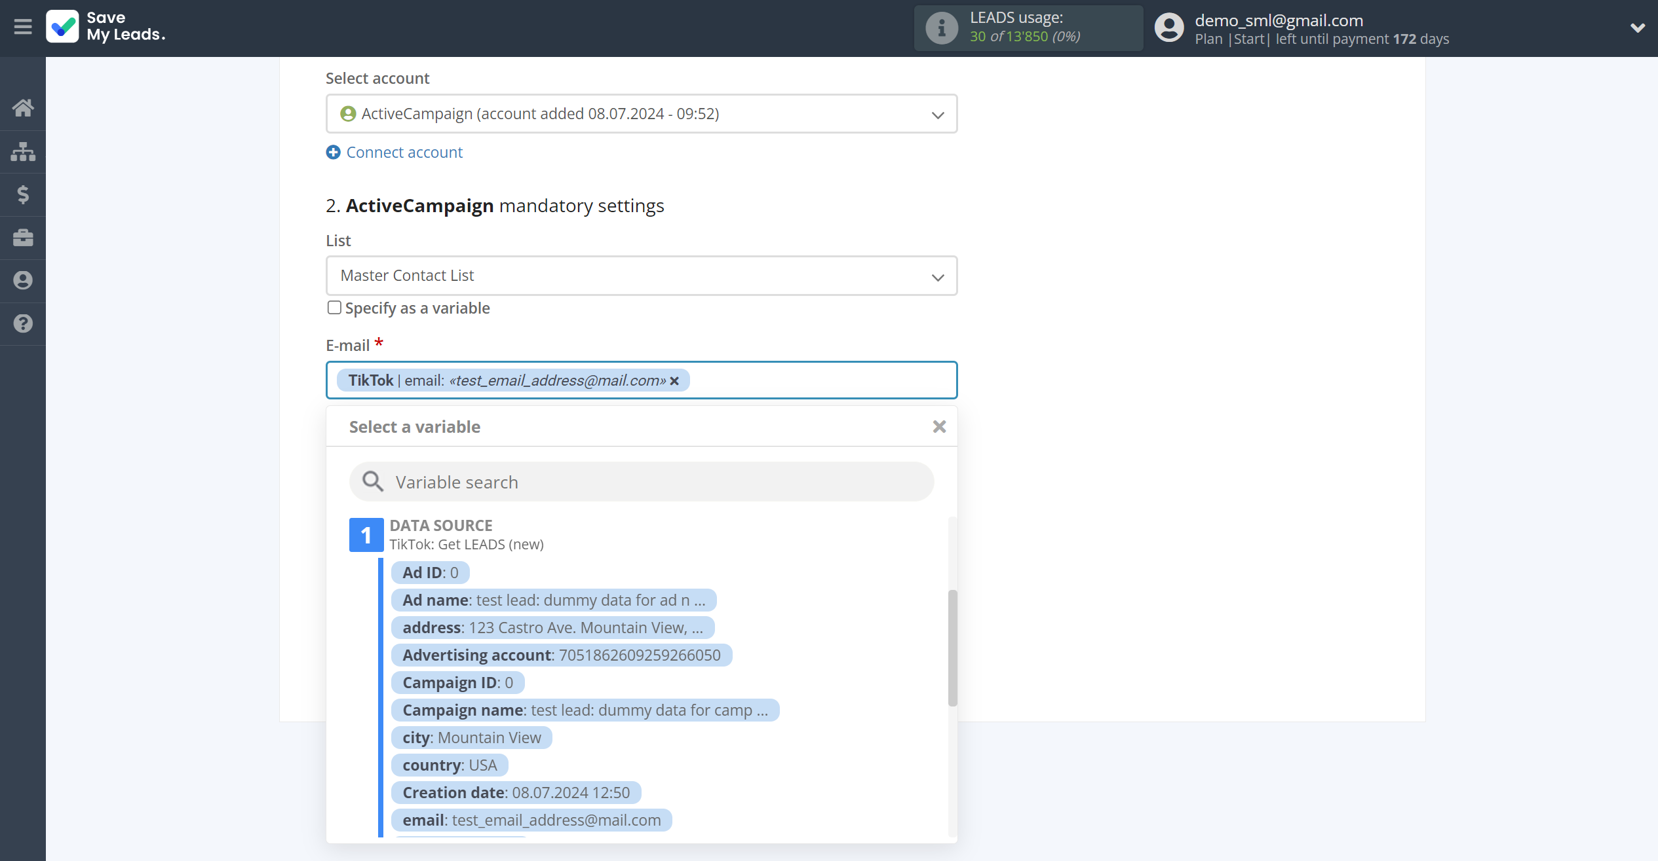Image resolution: width=1658 pixels, height=861 pixels.
Task: Select the email variable in list
Action: pyautogui.click(x=531, y=820)
